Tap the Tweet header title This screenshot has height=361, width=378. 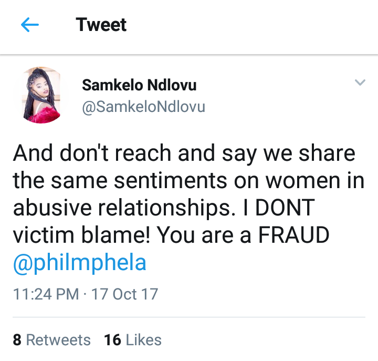coord(101,25)
